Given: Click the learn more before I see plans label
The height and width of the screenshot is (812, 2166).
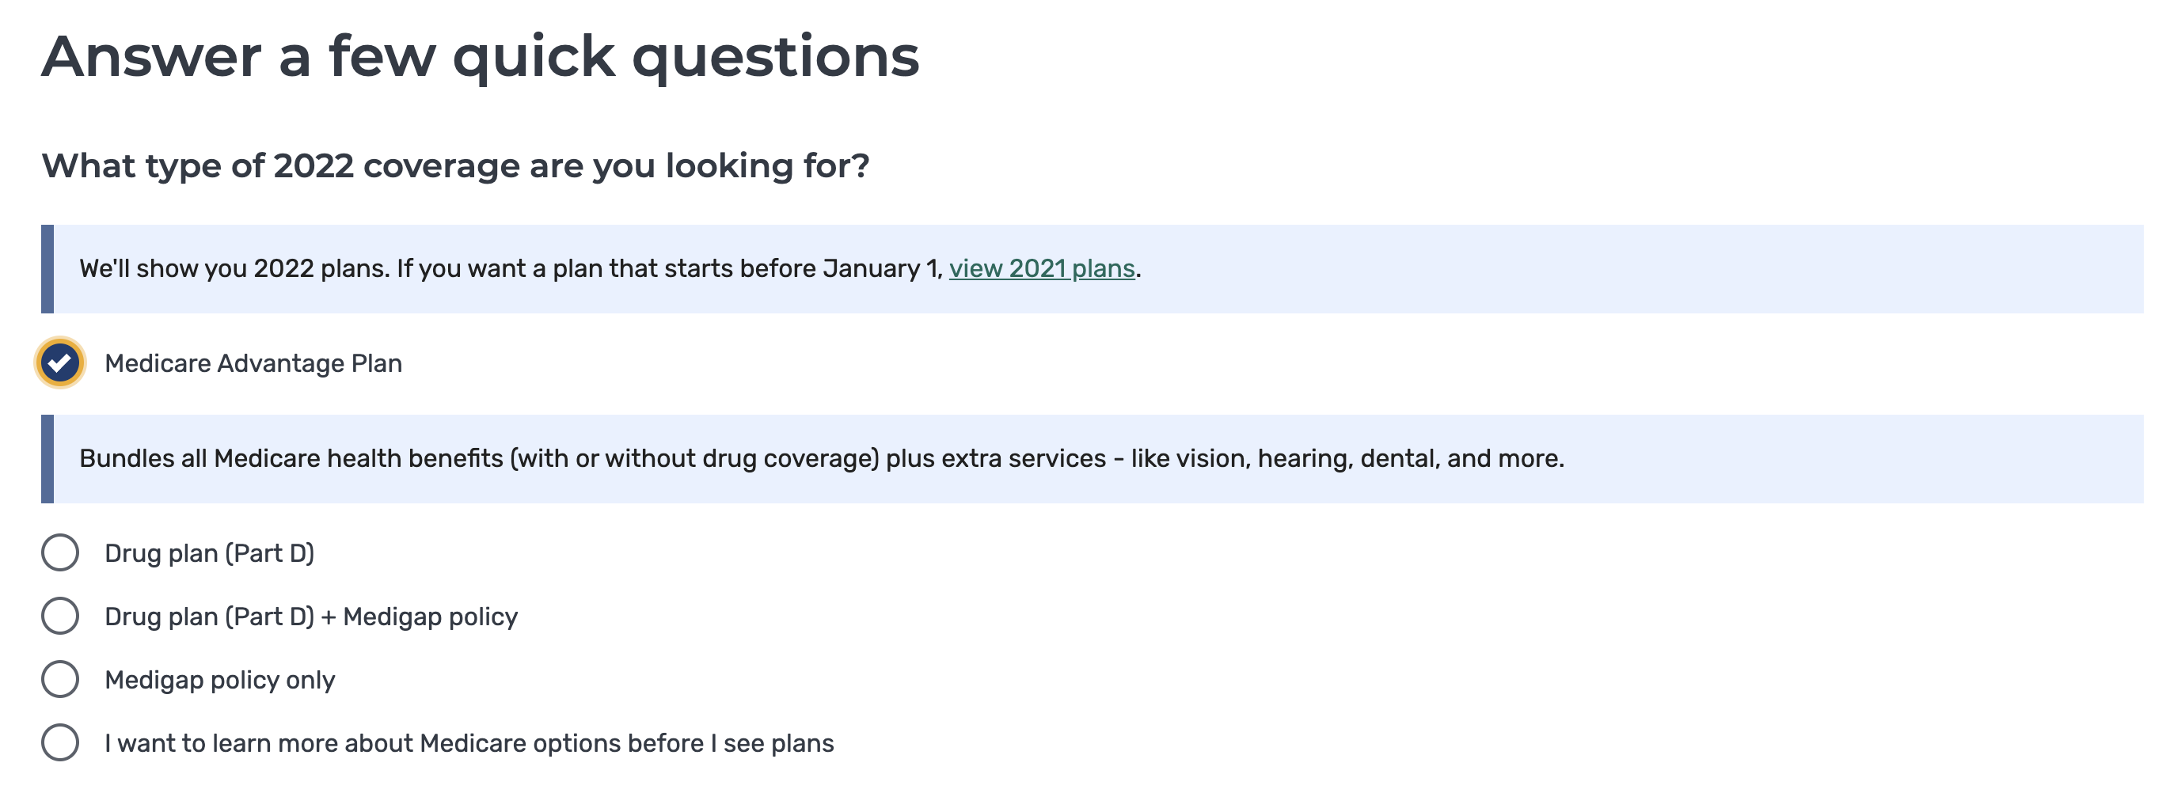Looking at the screenshot, I should click(x=469, y=744).
